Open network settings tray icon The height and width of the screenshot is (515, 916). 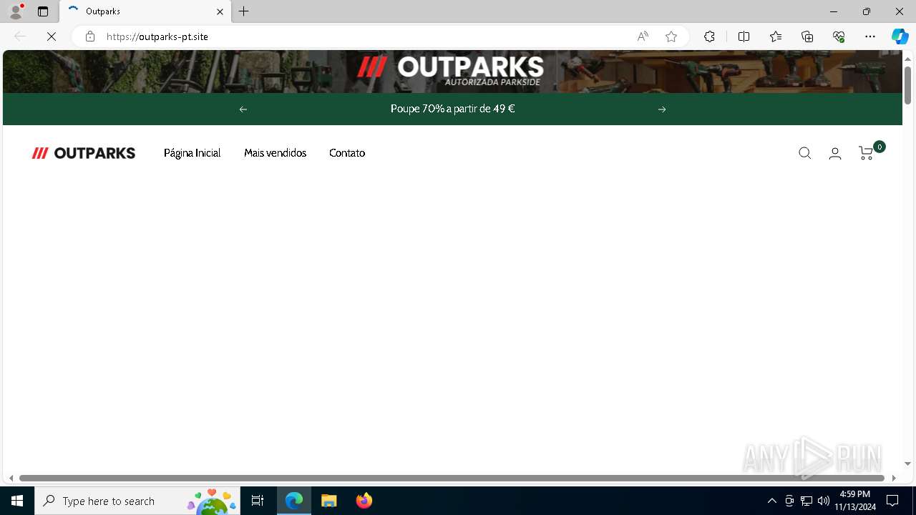pyautogui.click(x=807, y=501)
